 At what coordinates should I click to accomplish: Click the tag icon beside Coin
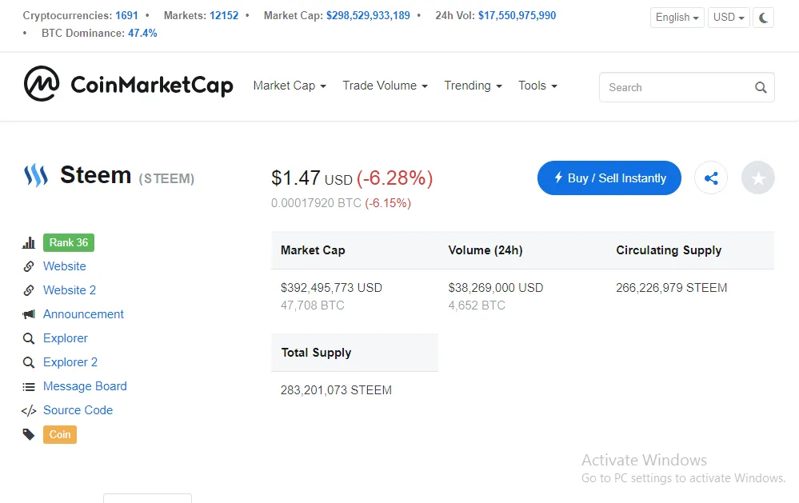[x=29, y=435]
